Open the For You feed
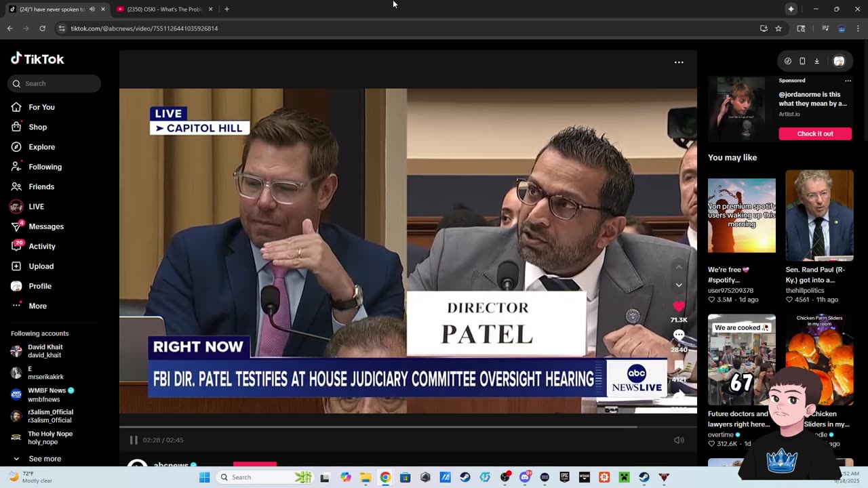This screenshot has height=488, width=868. coord(42,107)
